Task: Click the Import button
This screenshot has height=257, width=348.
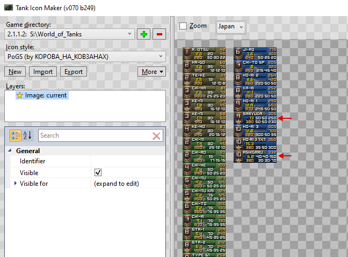Action: [43, 72]
